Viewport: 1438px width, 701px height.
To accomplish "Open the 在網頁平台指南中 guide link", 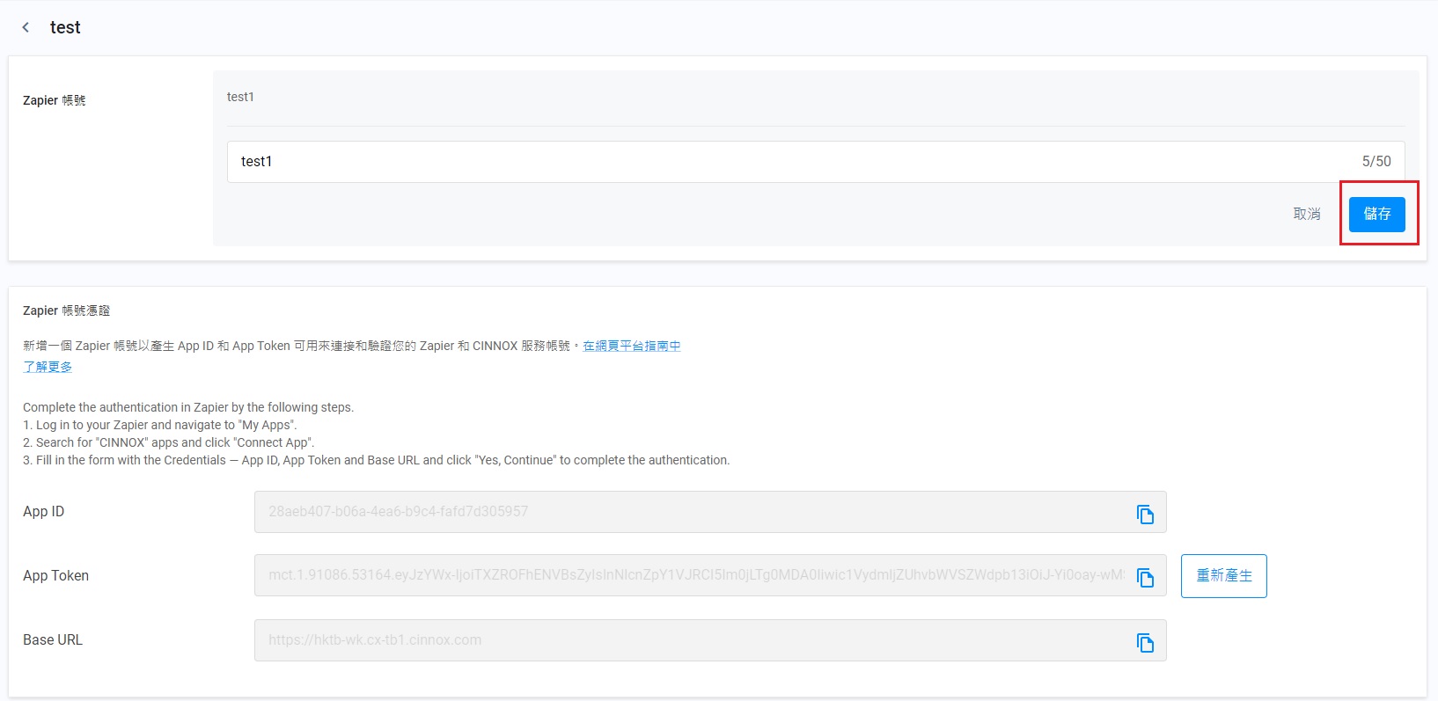I will click(632, 346).
